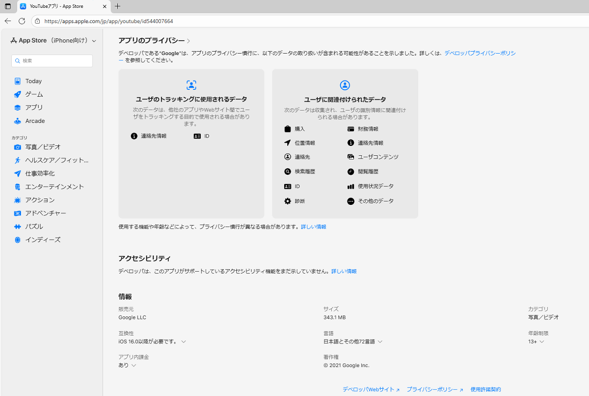Click the Today sidebar icon
The height and width of the screenshot is (396, 589).
[x=18, y=81]
